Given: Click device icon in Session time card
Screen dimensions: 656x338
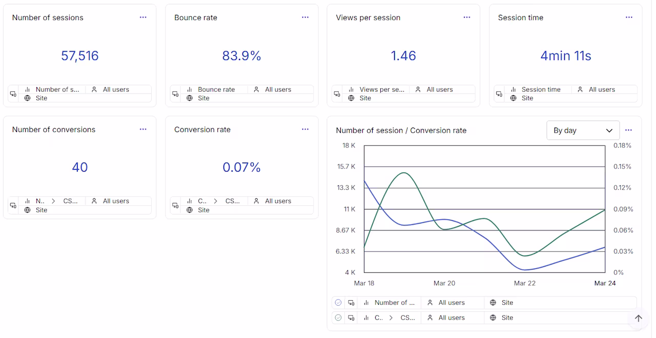Looking at the screenshot, I should [x=499, y=94].
